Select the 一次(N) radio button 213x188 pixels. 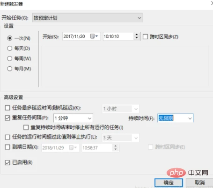pyautogui.click(x=10, y=38)
